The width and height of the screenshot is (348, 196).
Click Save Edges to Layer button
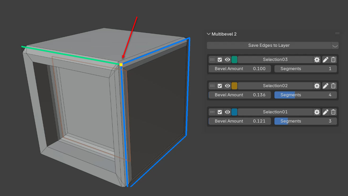coord(269,45)
